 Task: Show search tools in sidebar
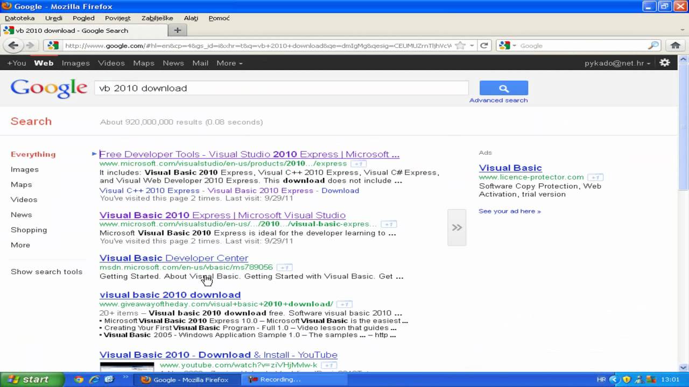pyautogui.click(x=46, y=271)
